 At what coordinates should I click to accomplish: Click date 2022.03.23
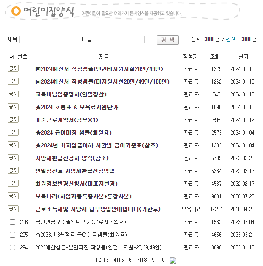(242, 158)
